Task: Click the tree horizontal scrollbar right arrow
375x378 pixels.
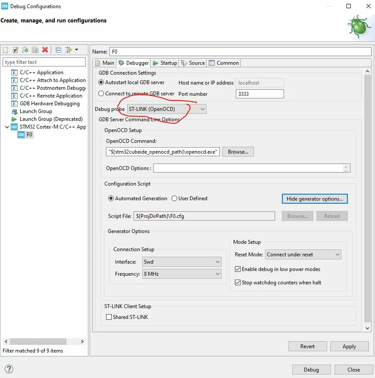Action: (x=82, y=341)
